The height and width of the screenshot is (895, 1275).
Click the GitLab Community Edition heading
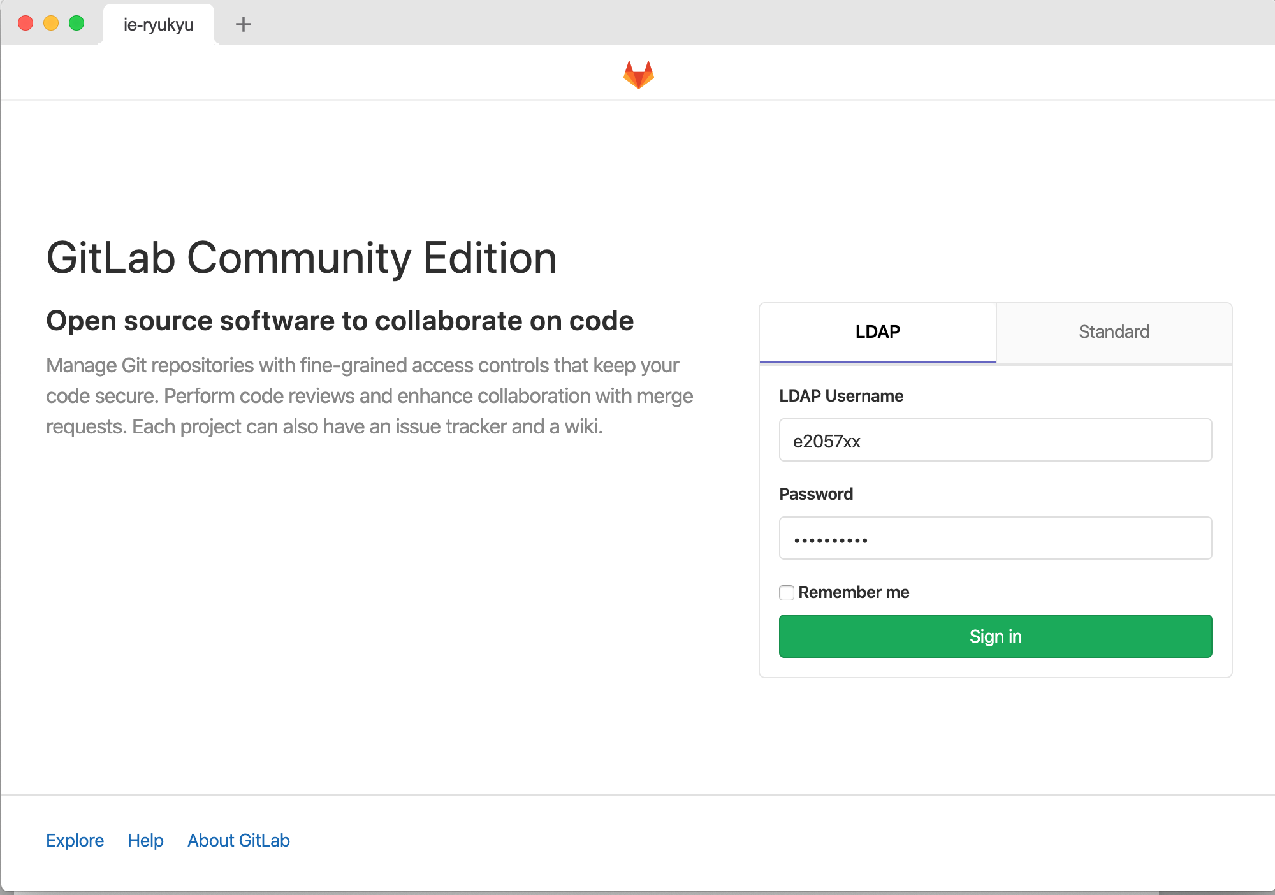pyautogui.click(x=302, y=258)
